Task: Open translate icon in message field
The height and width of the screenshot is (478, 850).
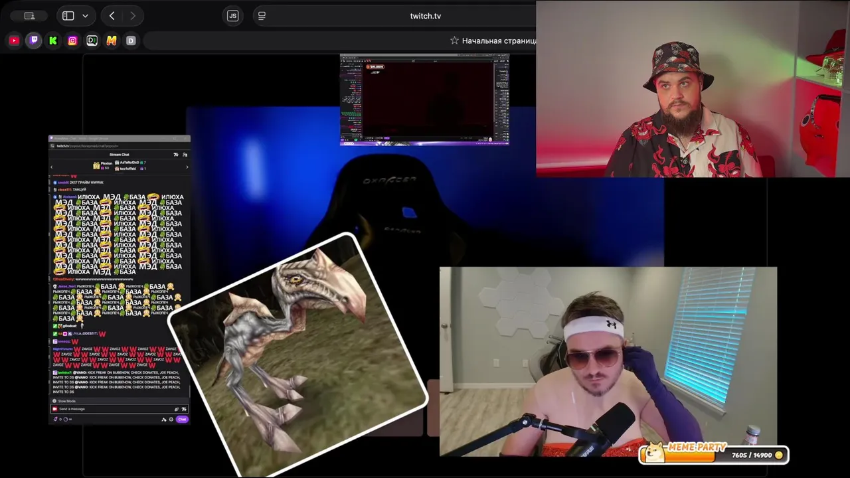Action: [184, 409]
